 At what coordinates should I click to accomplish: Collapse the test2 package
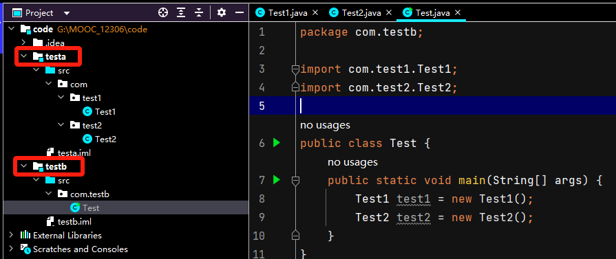click(x=61, y=125)
